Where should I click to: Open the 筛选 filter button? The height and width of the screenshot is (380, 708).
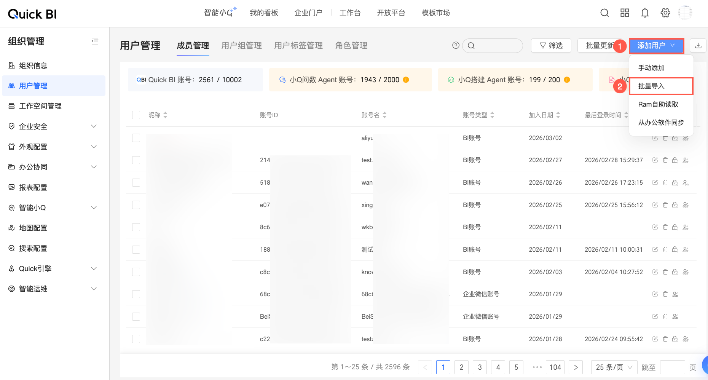click(551, 46)
